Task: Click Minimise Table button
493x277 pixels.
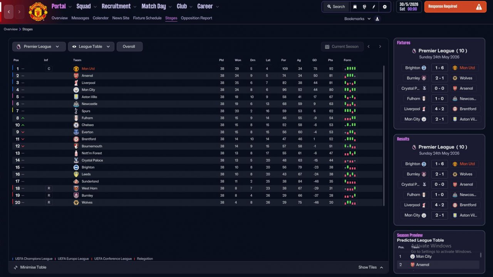Action: click(30, 267)
